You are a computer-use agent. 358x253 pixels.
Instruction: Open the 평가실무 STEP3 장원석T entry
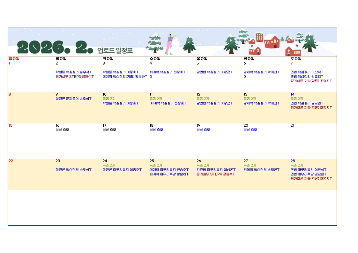point(75,77)
